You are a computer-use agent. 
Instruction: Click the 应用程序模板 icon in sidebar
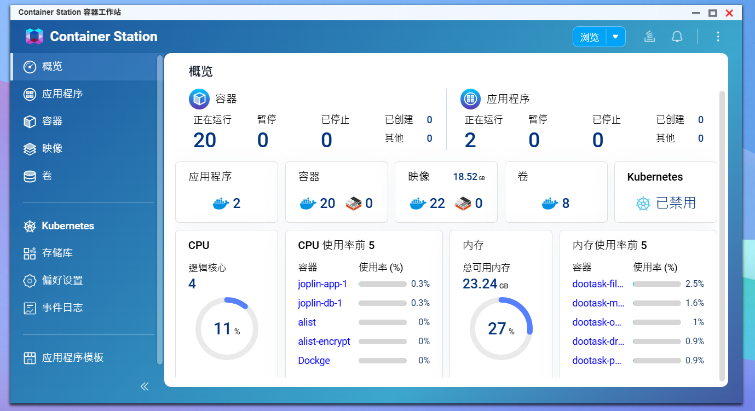point(30,358)
